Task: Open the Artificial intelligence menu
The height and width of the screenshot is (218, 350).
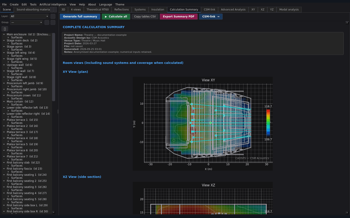Action: click(x=53, y=4)
